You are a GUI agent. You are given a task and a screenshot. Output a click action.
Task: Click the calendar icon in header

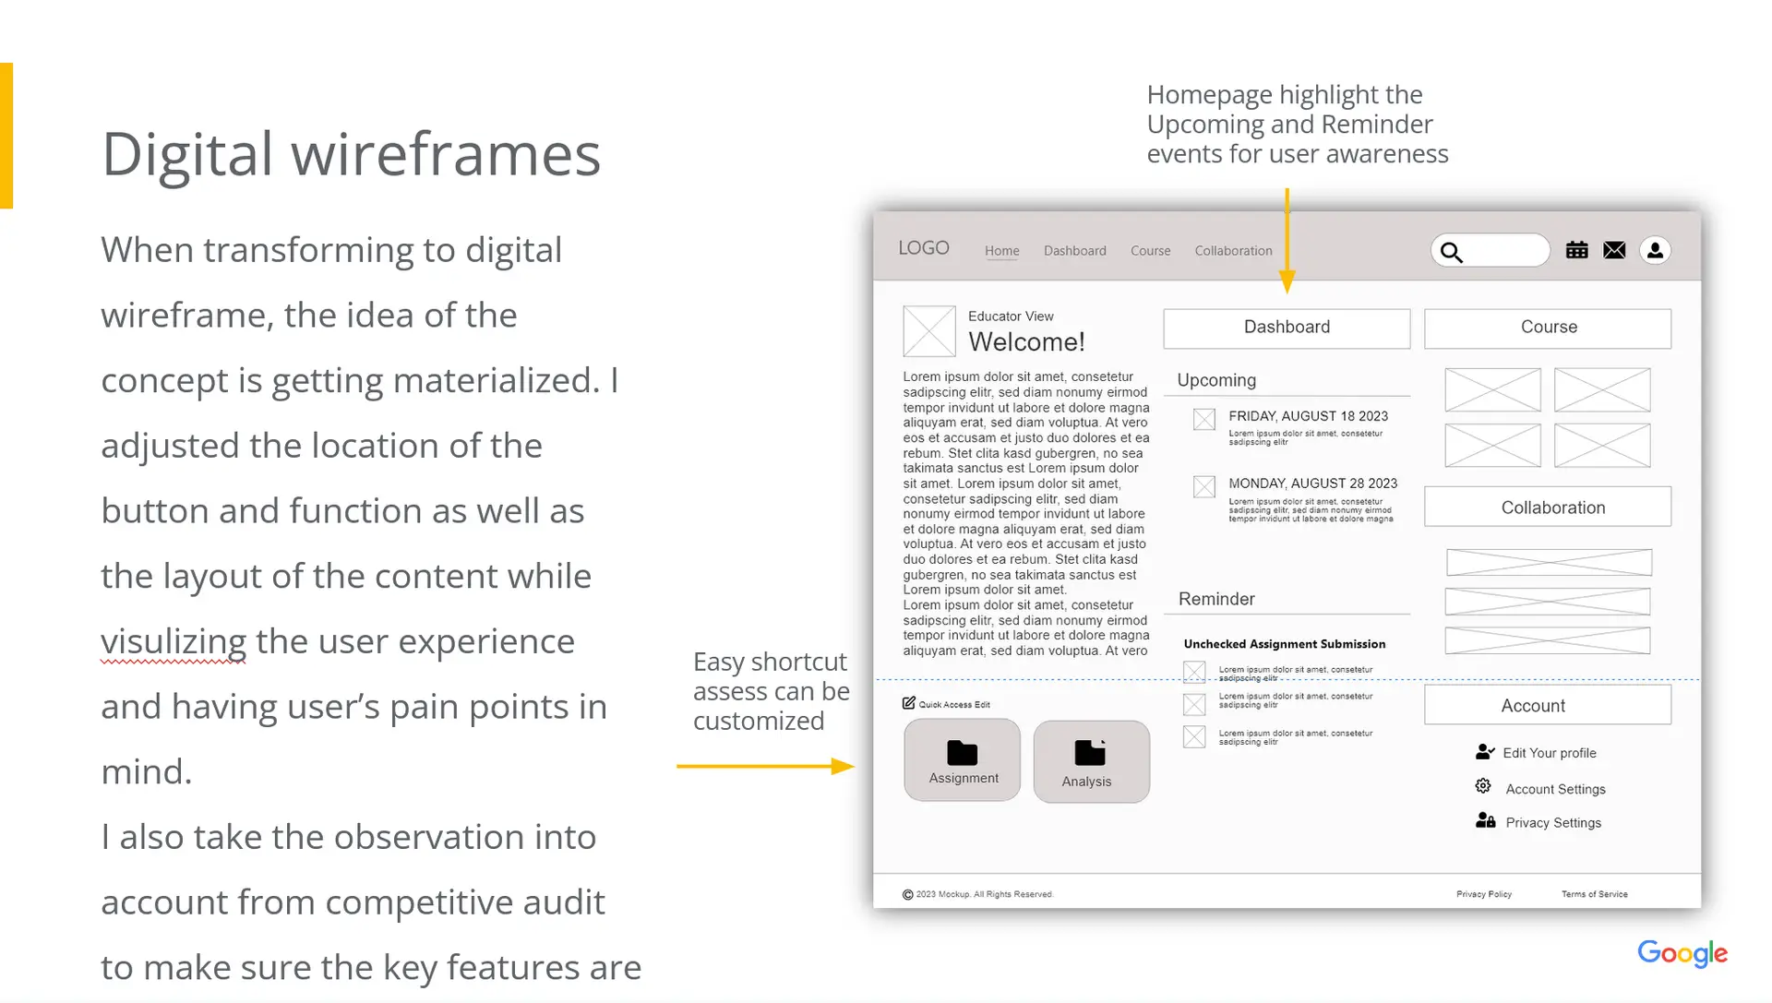(1576, 250)
